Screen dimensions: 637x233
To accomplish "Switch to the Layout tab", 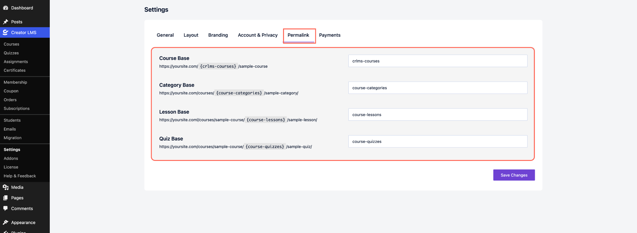I will tap(191, 35).
